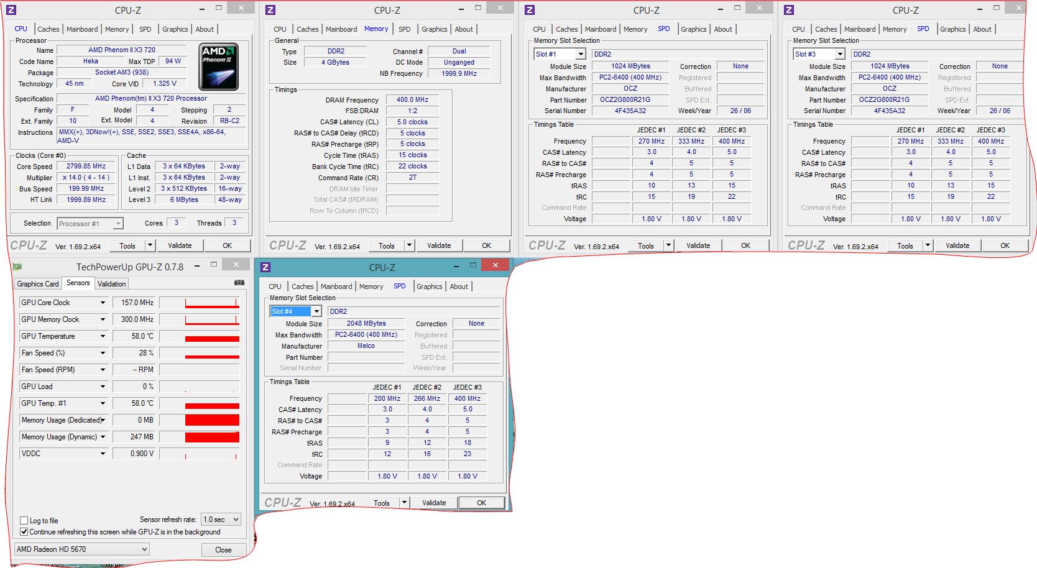Screen dimensions: 1037x568
Task: Maximize the CPU-Z Slot #4 window
Action: click(473, 265)
